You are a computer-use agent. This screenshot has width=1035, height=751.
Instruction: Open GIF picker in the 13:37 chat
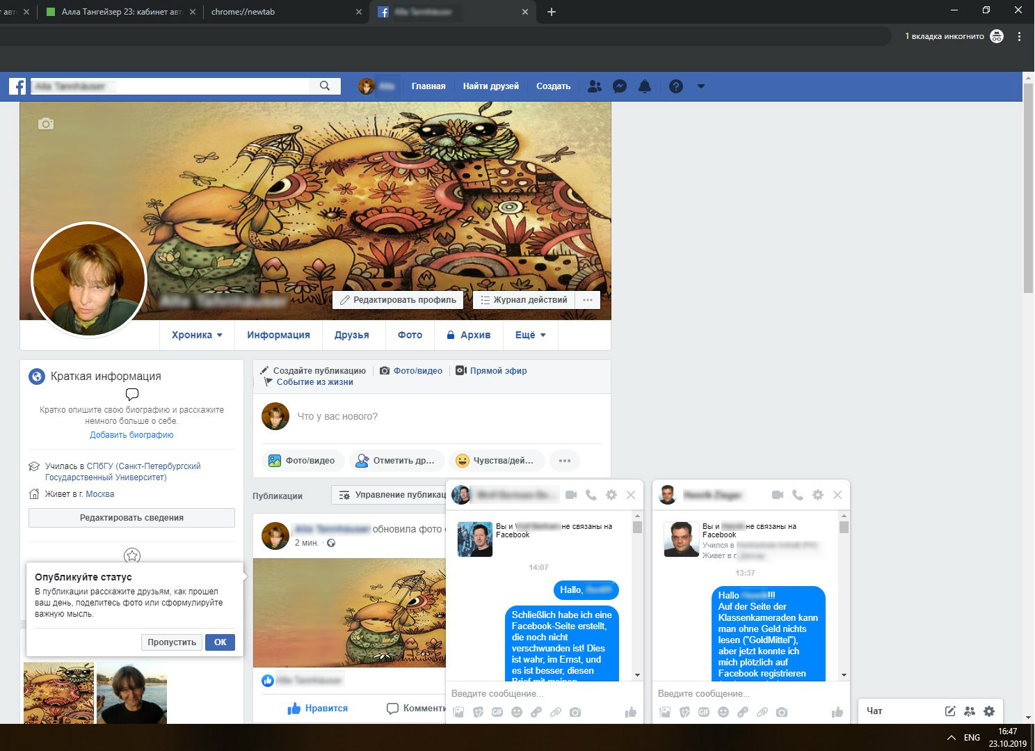704,712
